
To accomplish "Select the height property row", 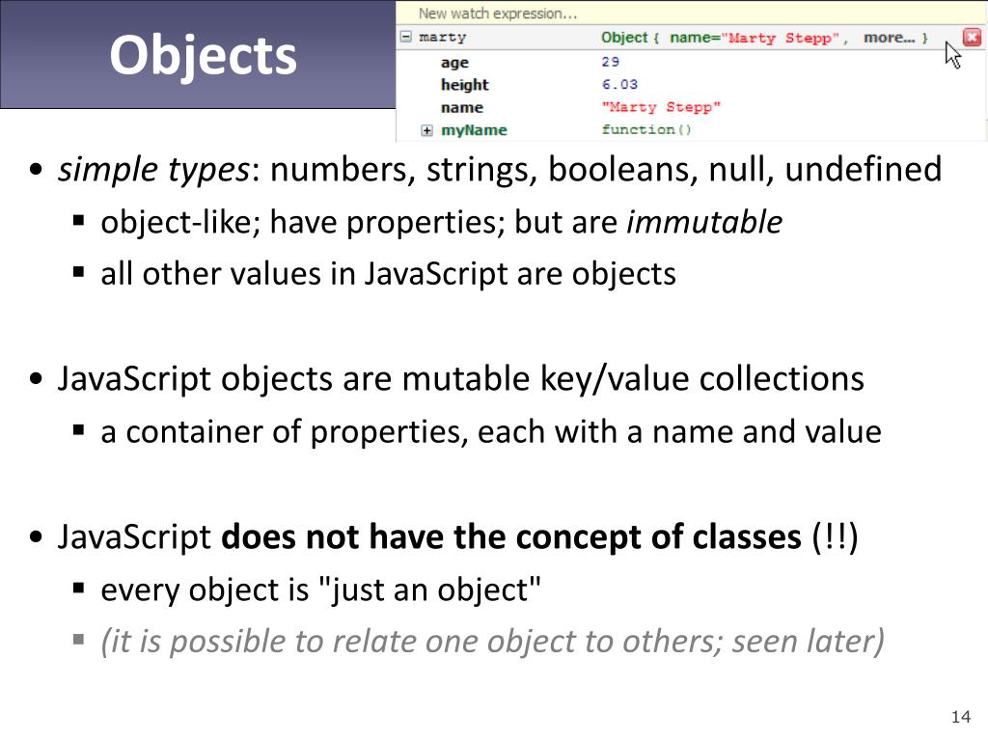I will (690, 85).
